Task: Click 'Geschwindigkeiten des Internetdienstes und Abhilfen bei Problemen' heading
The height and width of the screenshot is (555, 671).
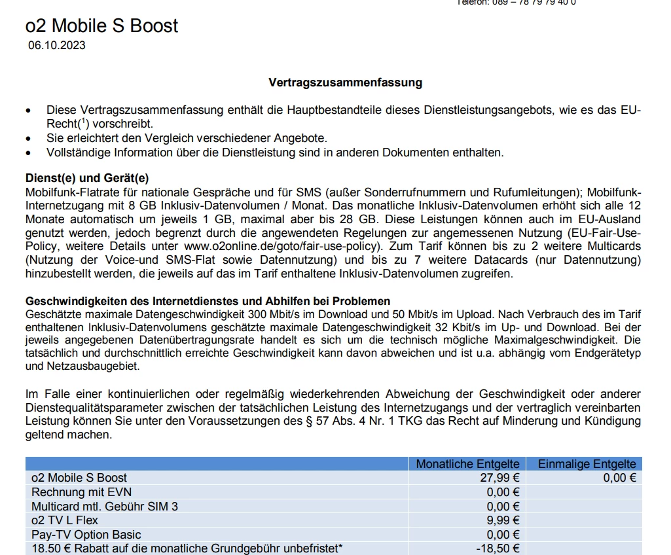Action: coord(208,301)
